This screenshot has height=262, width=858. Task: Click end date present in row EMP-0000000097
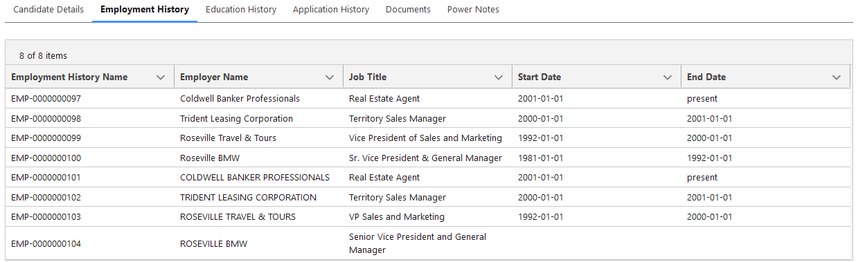[702, 99]
